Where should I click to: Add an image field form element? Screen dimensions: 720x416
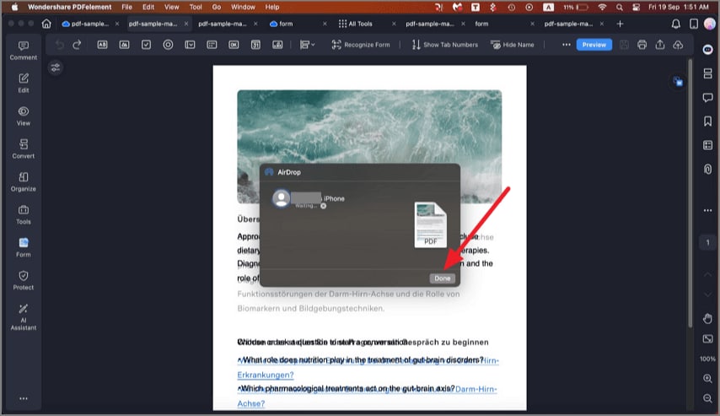point(125,45)
